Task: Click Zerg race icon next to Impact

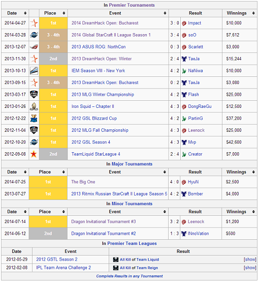Action: point(184,23)
